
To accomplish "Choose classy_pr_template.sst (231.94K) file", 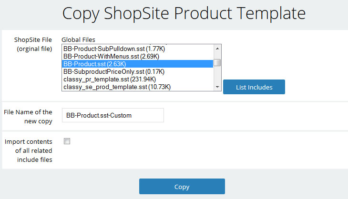I will tap(137, 79).
